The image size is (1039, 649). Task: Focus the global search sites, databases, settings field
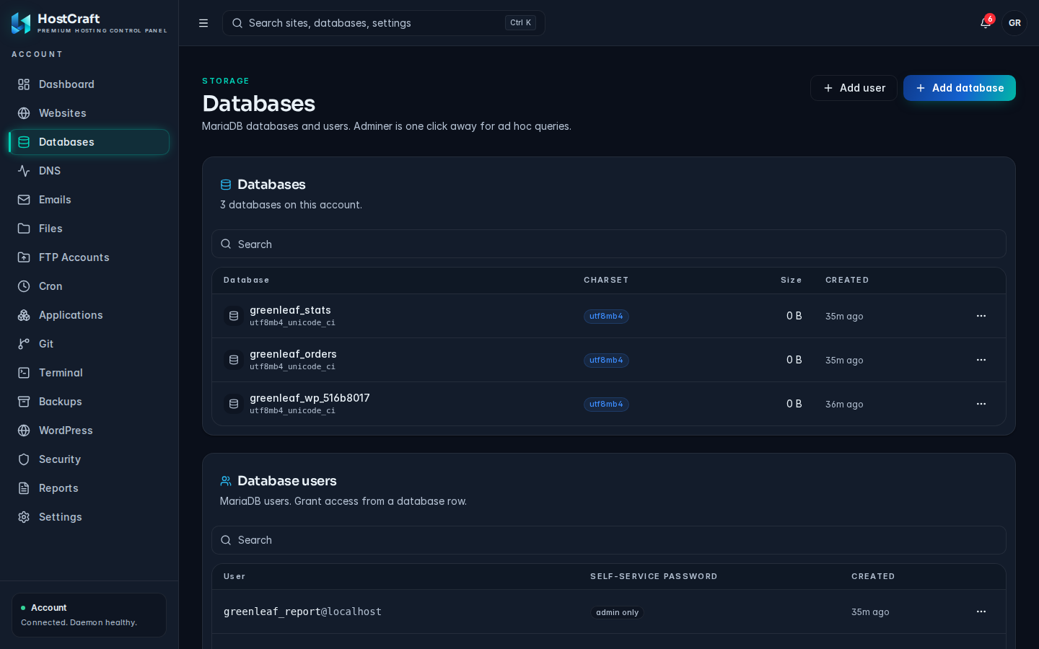point(384,23)
